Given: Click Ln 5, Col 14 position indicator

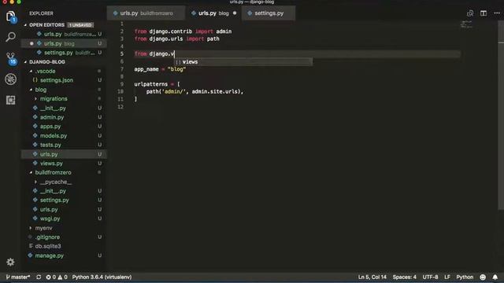Looking at the screenshot, I should [x=372, y=277].
